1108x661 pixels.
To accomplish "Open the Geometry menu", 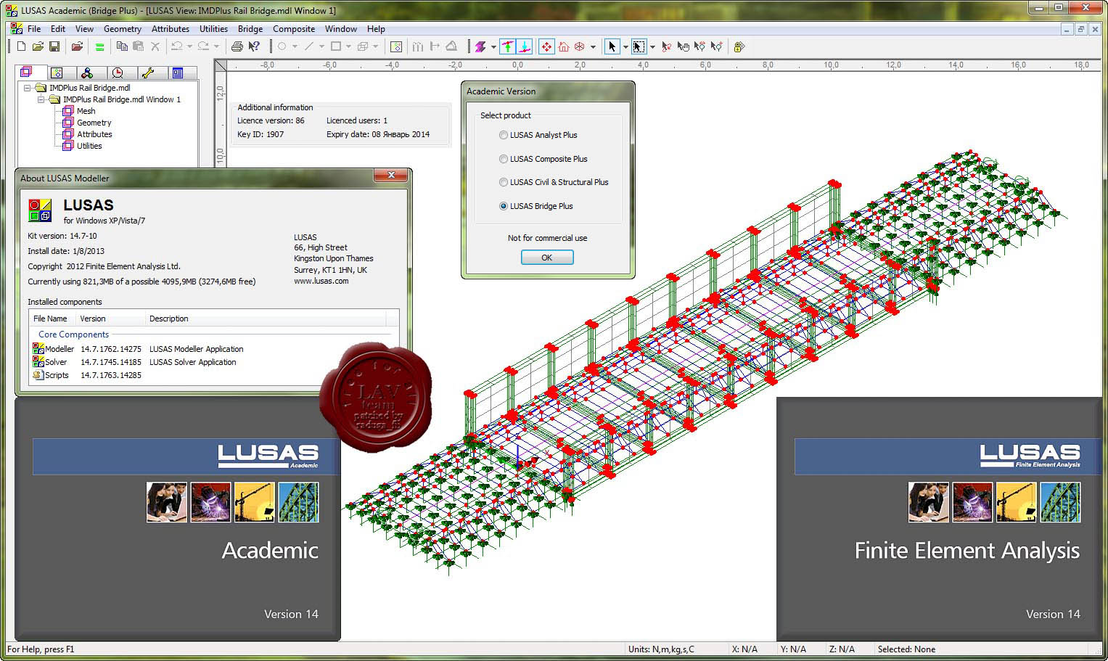I will pos(123,29).
